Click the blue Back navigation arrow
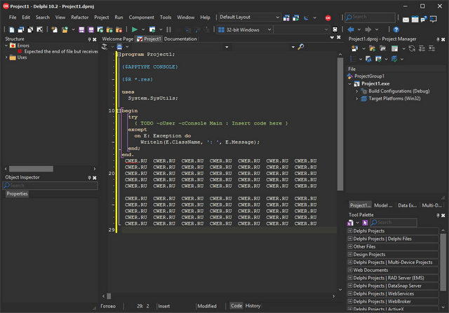449x313 pixels. (351, 29)
